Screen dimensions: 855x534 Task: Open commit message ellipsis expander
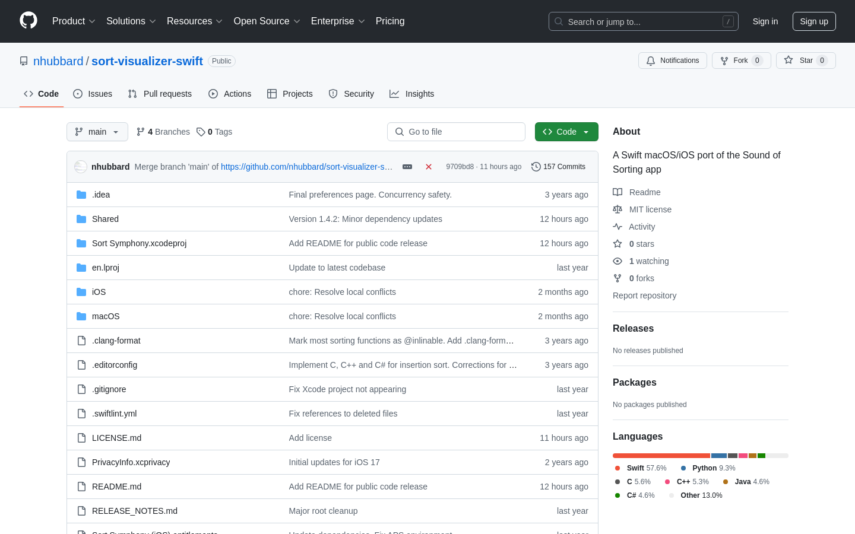(x=407, y=167)
